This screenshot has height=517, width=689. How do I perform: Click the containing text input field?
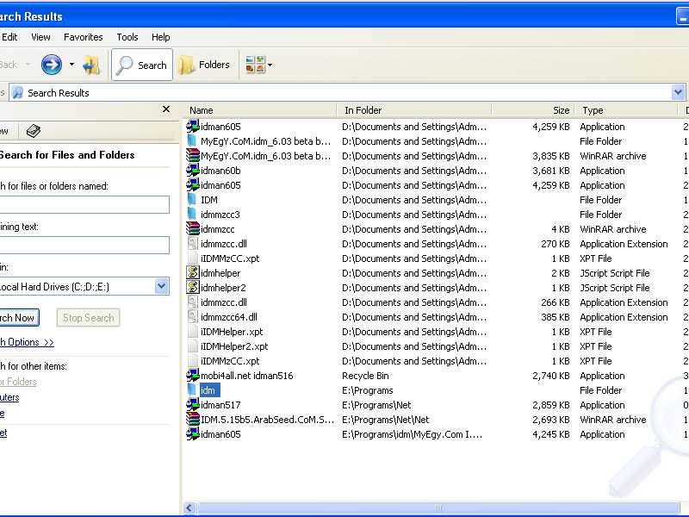tap(84, 245)
